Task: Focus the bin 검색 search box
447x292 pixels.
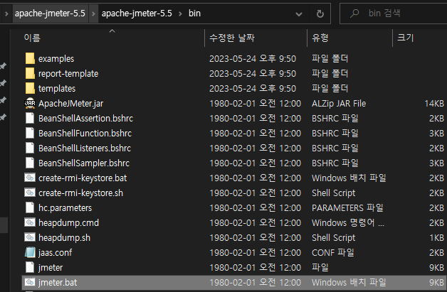Action: coord(394,13)
